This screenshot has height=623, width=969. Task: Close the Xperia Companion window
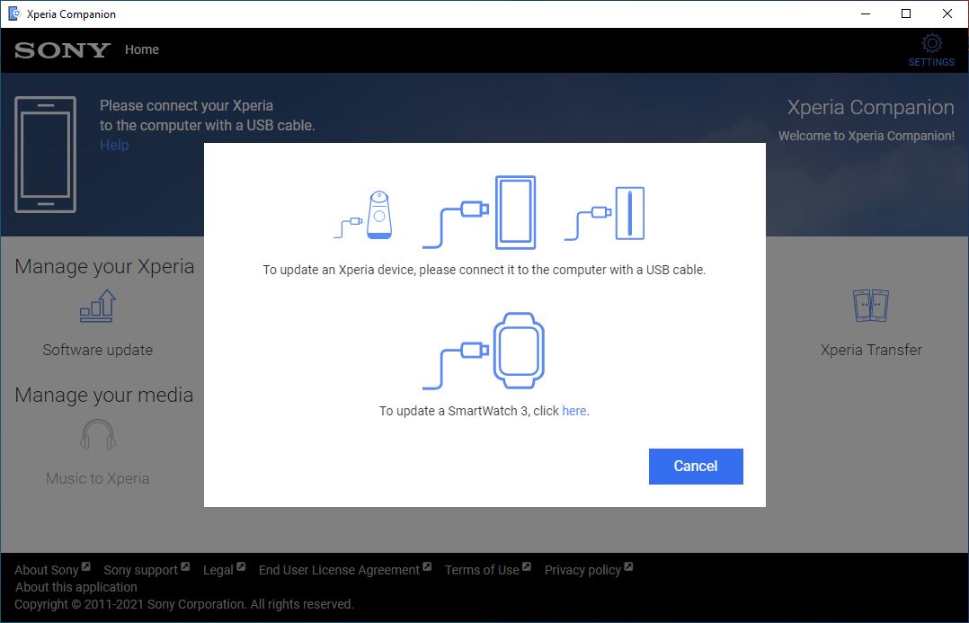[947, 13]
